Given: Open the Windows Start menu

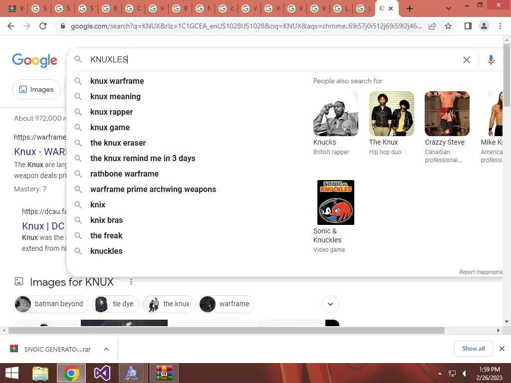Looking at the screenshot, I should point(12,373).
